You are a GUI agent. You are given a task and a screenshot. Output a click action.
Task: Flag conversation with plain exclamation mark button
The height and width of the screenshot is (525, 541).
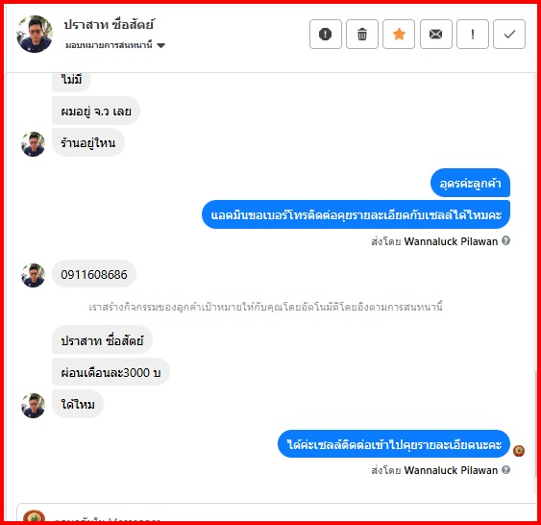(x=473, y=35)
